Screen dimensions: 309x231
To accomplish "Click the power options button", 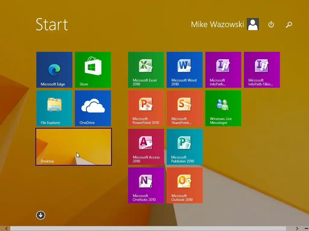I will pyautogui.click(x=271, y=24).
